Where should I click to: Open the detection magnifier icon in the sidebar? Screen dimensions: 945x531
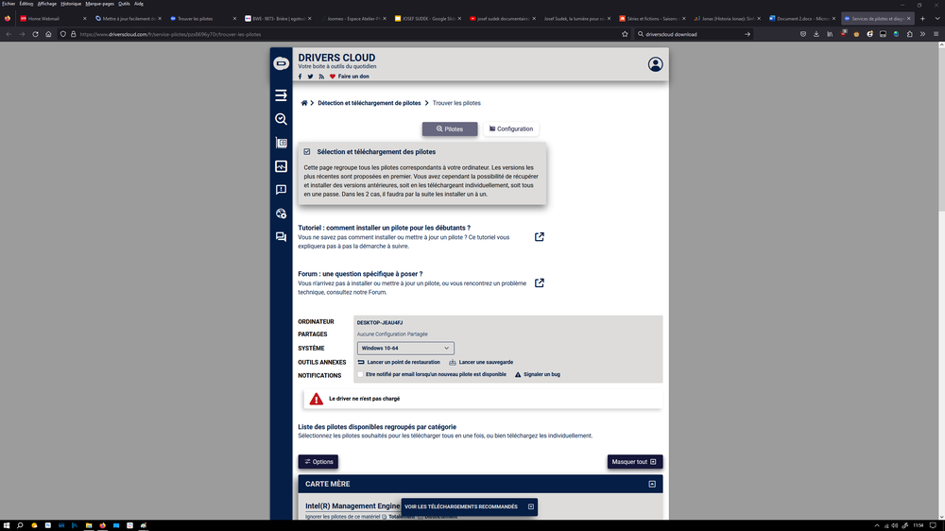(x=281, y=119)
